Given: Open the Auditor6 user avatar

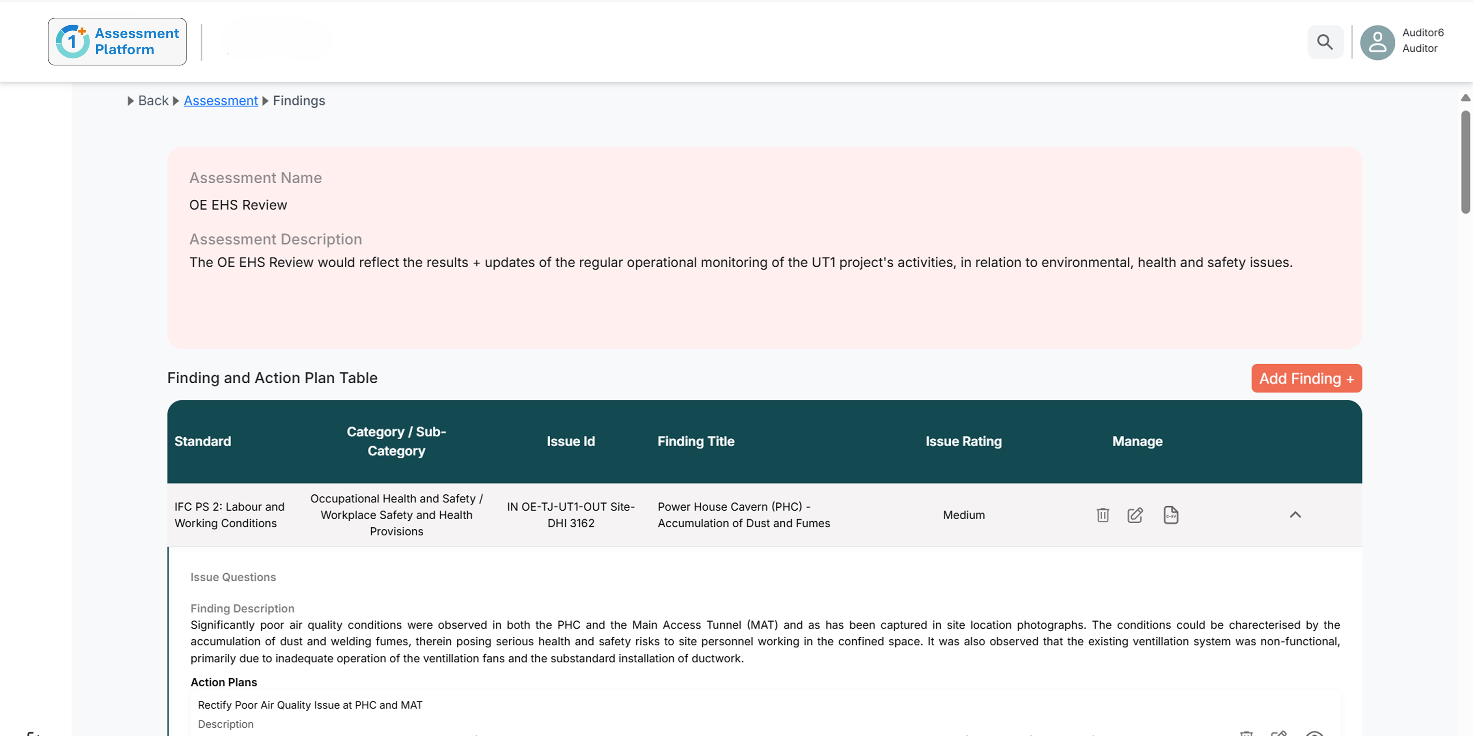Looking at the screenshot, I should pos(1377,42).
